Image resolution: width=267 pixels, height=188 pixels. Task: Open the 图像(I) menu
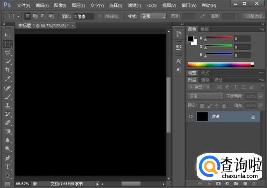coord(60,5)
